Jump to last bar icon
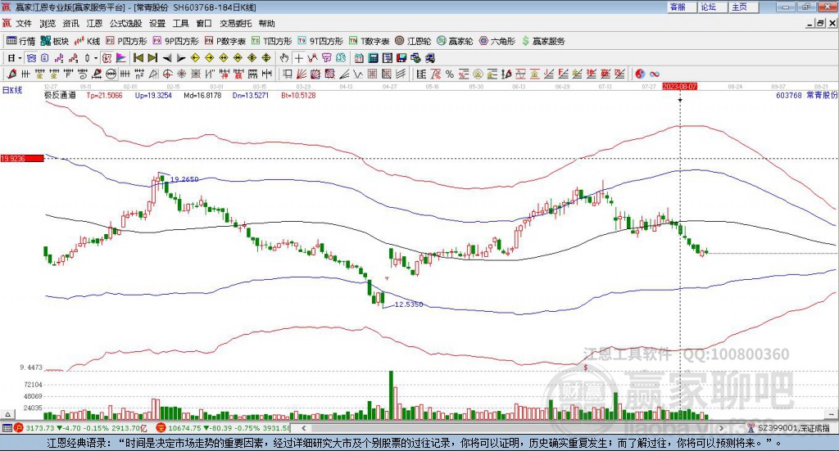The height and width of the screenshot is (451, 839). [152, 58]
